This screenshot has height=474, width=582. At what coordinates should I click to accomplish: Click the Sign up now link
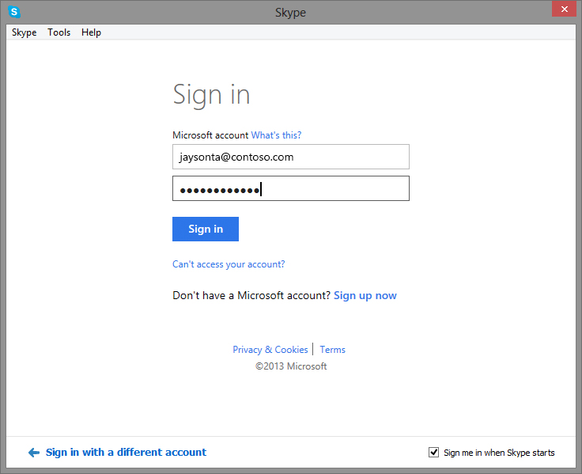(365, 296)
